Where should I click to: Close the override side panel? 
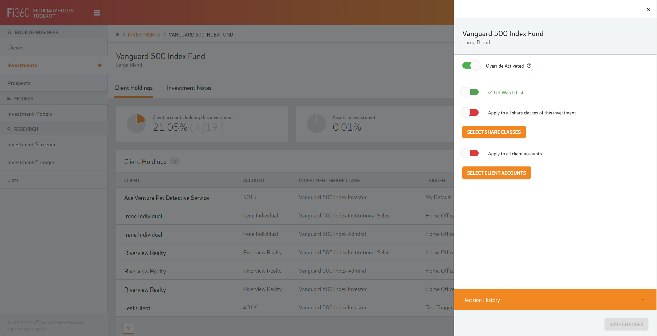click(648, 10)
